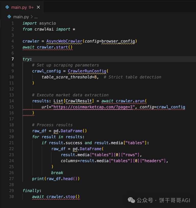This screenshot has height=208, width=196.
Task: Click the break statement on line 26
Action: (x=57, y=173)
